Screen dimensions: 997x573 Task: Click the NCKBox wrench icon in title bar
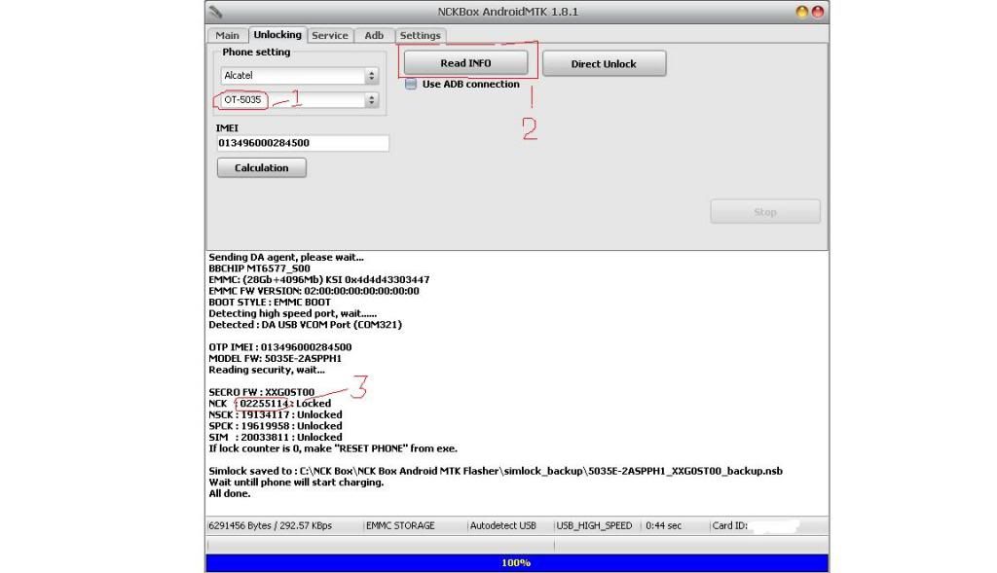click(x=215, y=12)
